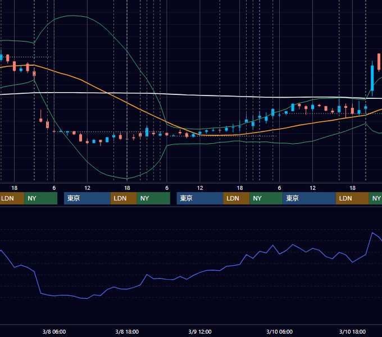
Task: Click the green upper Bollinger band peak
Action: pos(73,16)
